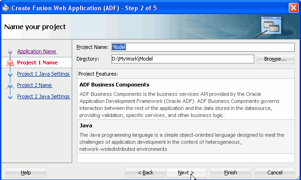The height and width of the screenshot is (180, 301).
Task: Click the Project Name text field
Action: (x=203, y=47)
